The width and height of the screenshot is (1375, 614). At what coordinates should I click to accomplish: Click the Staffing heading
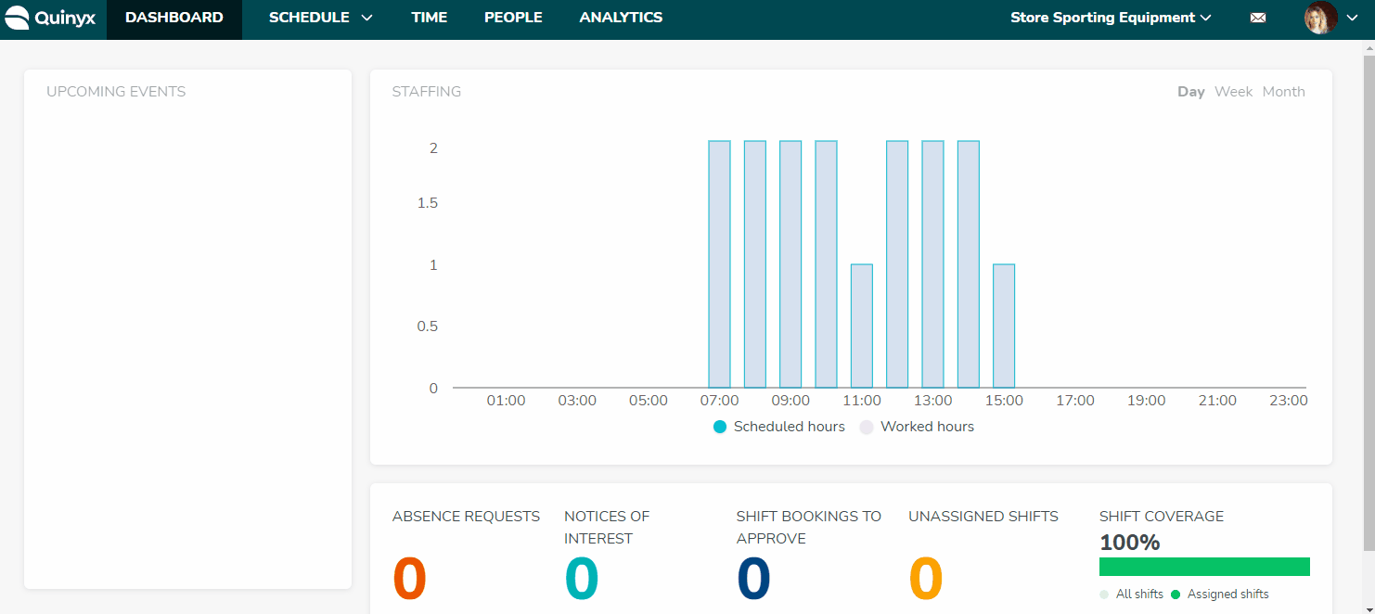pyautogui.click(x=427, y=92)
